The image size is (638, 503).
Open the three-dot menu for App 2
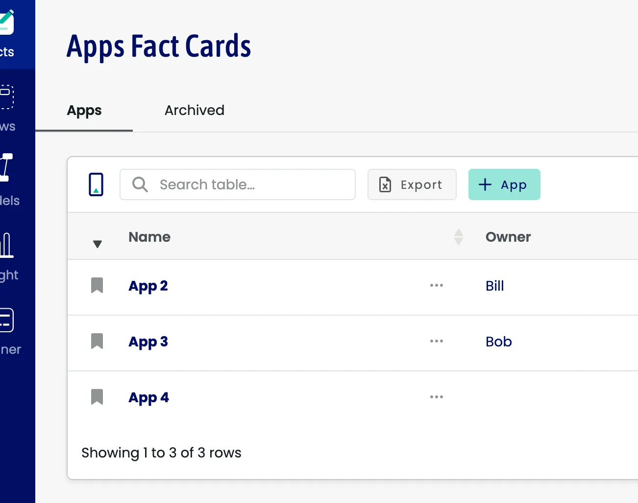[436, 285]
